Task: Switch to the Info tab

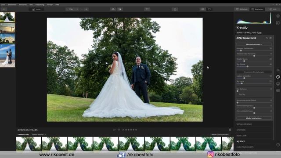Action: [x=273, y=9]
